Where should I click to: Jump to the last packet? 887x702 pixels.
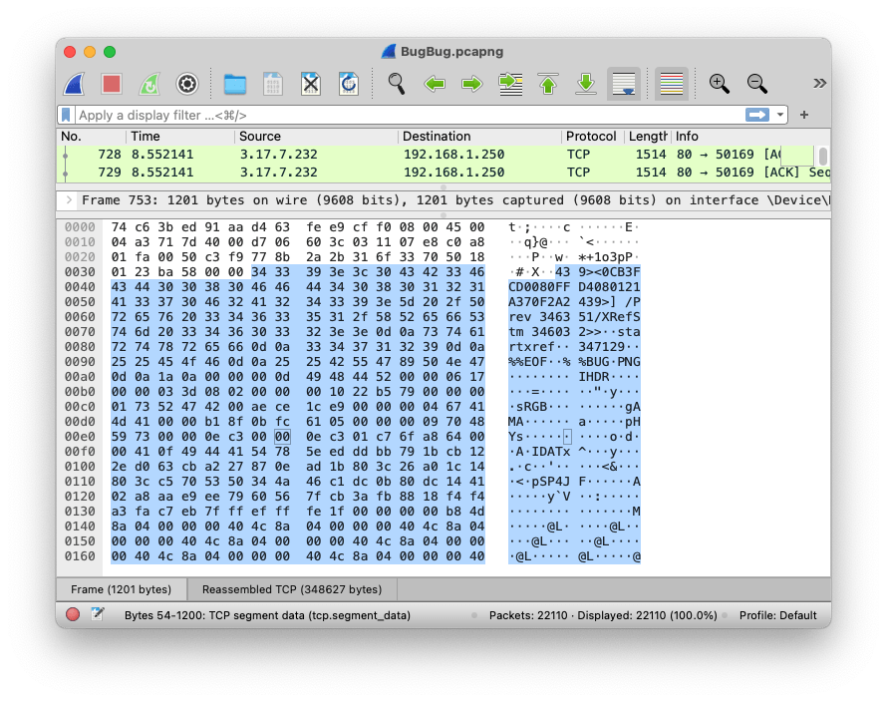[x=586, y=85]
